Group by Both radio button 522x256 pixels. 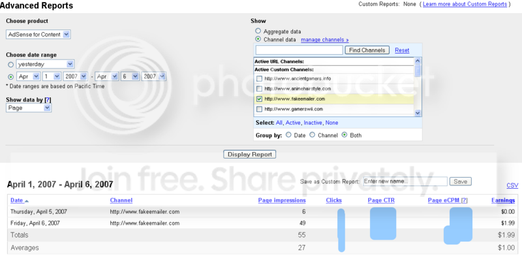pyautogui.click(x=345, y=135)
